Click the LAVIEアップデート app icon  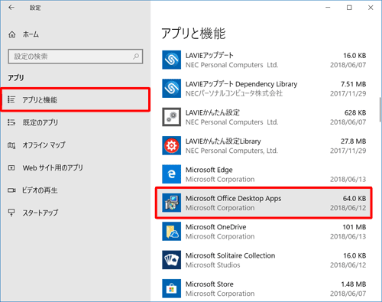click(172, 60)
